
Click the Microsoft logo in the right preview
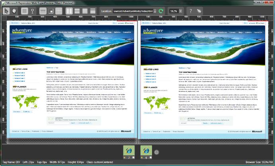[x=257, y=132]
